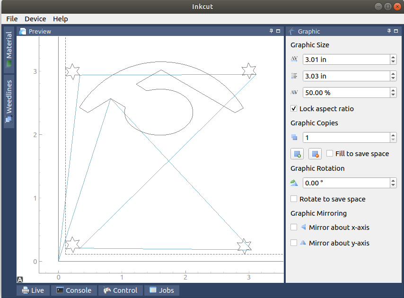Click the Graphic width field 3.01 in
The width and height of the screenshot is (404, 298).
(346, 60)
